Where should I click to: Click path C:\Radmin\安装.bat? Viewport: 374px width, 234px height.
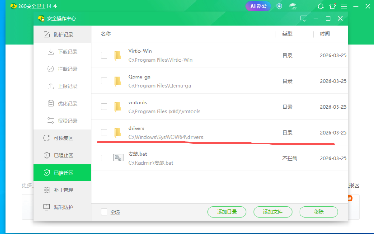click(151, 163)
